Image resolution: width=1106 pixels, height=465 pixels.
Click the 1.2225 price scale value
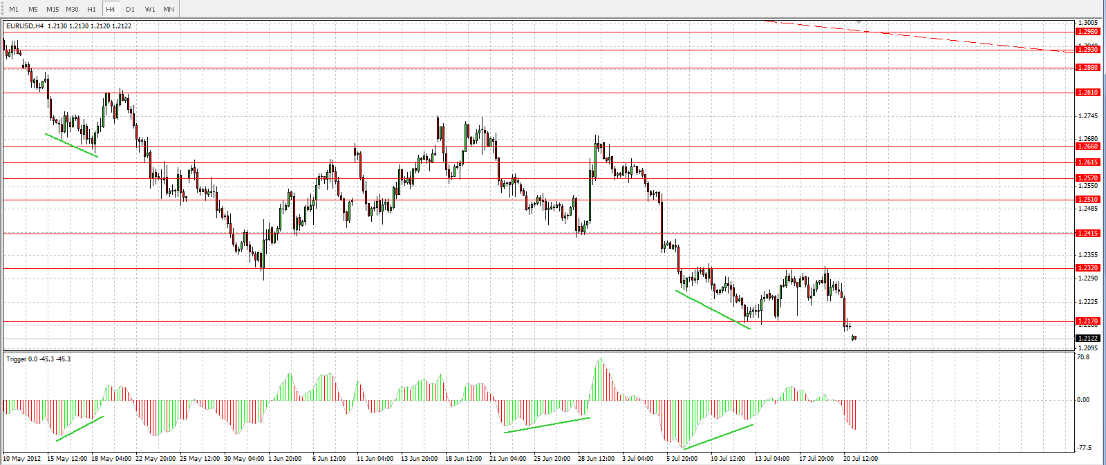[x=1088, y=302]
